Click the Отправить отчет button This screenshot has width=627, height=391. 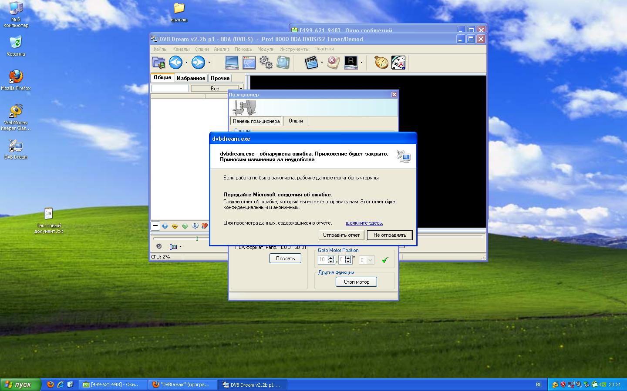341,235
